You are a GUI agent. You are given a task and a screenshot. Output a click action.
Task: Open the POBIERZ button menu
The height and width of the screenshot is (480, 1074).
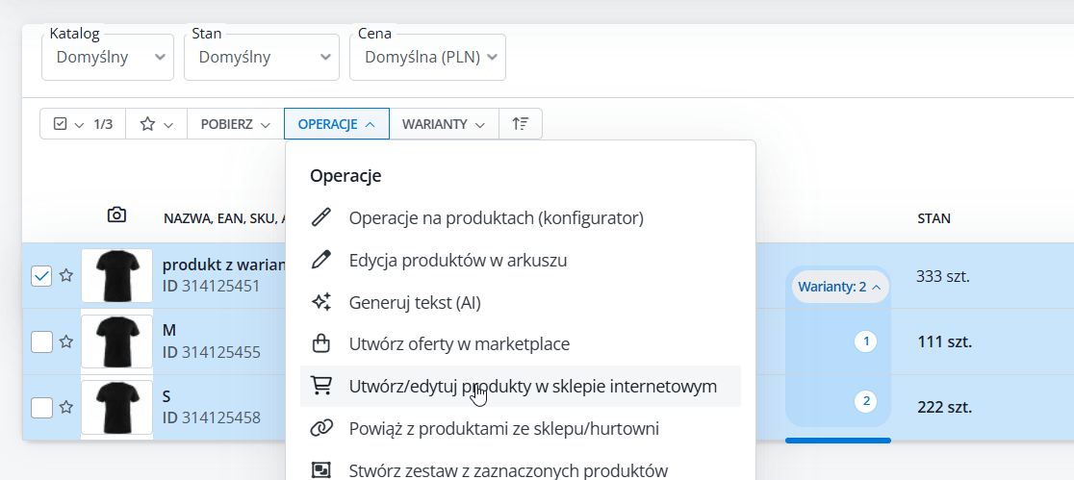(x=235, y=124)
